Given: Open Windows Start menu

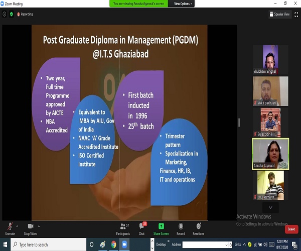Looking at the screenshot, I should (5, 244).
